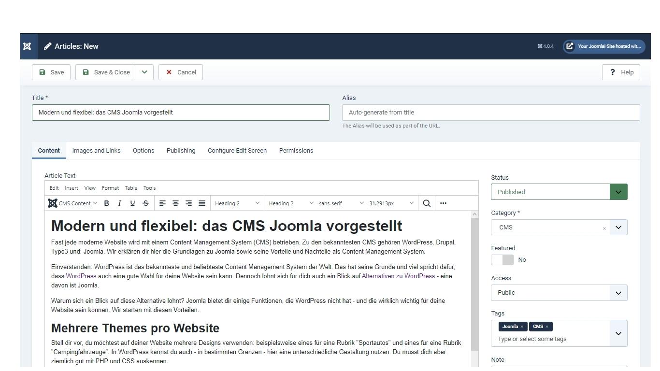This screenshot has height=371, width=660.
Task: Open the Format menu in editor
Action: click(110, 188)
